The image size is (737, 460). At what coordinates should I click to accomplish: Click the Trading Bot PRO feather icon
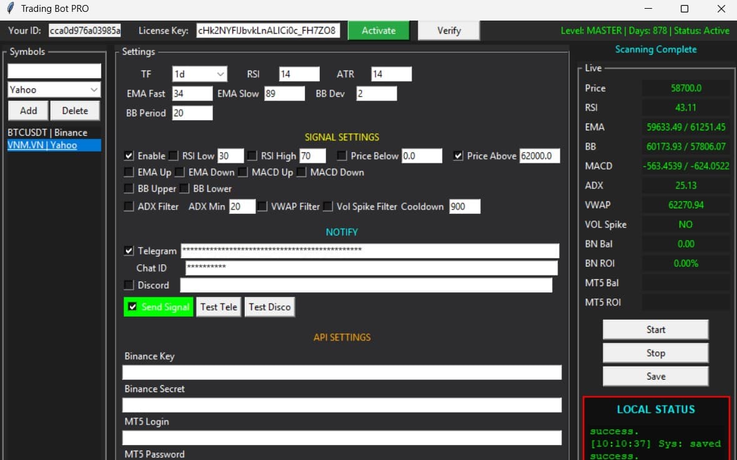(x=11, y=9)
